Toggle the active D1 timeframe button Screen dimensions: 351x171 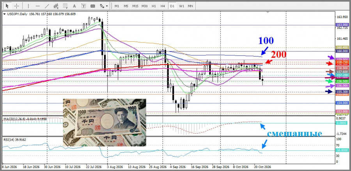(x=172, y=6)
